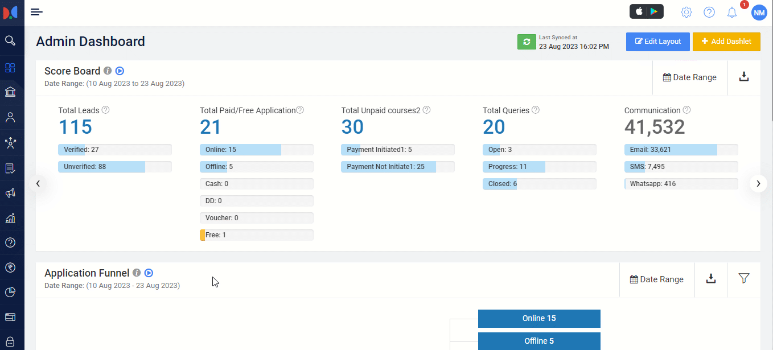Click the Verified: 27 progress bar
773x350 pixels.
pyautogui.click(x=115, y=150)
